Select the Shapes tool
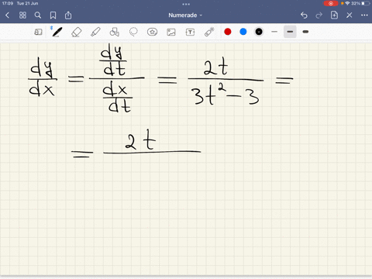The image size is (372, 279). (114, 32)
